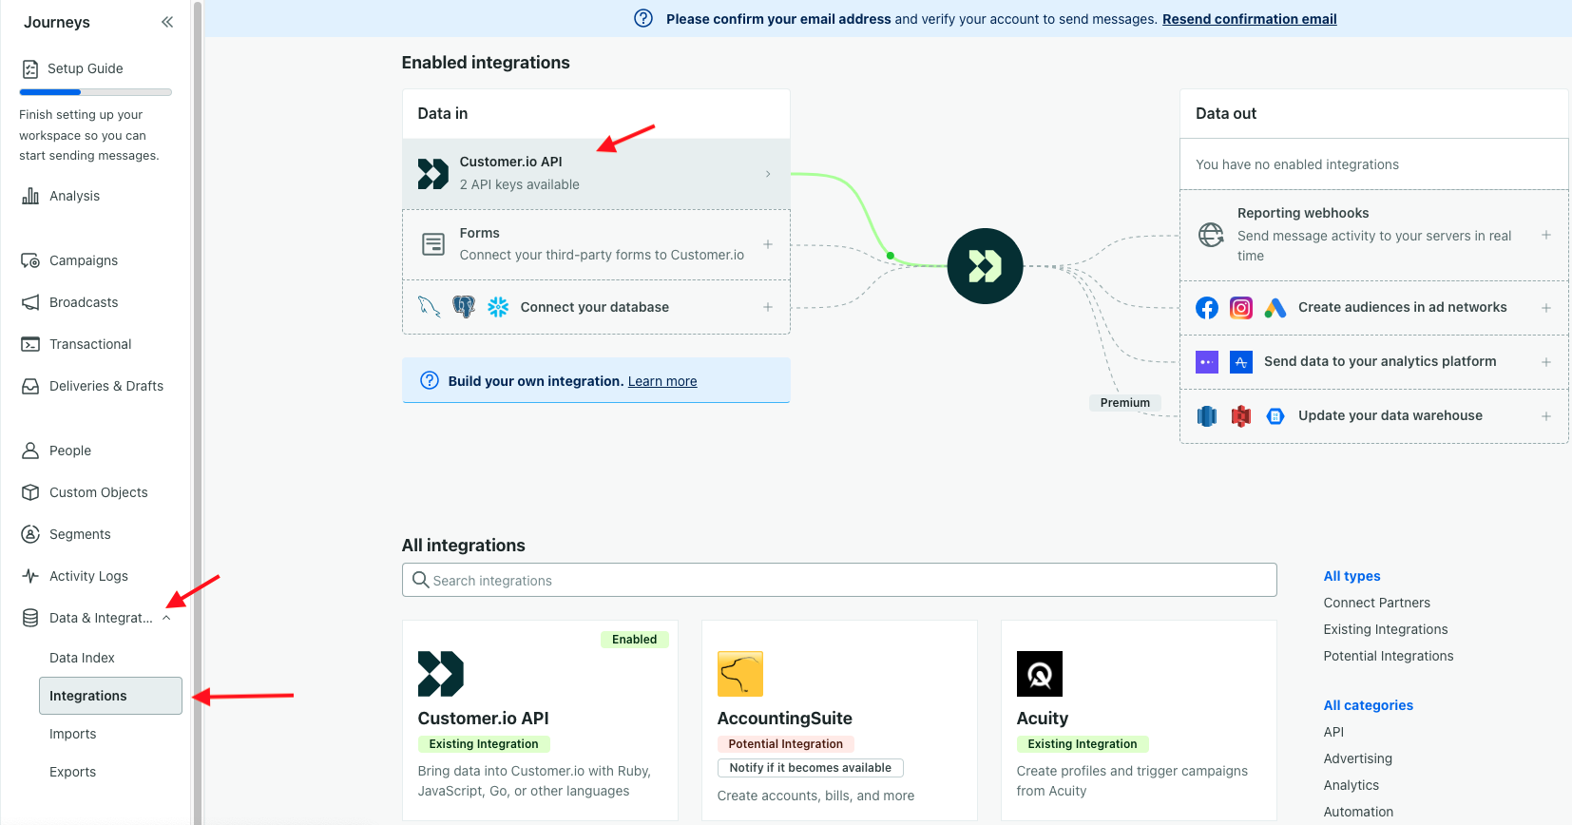Viewport: 1572px width, 825px height.
Task: Filter by Potential Integrations type
Action: point(1389,656)
